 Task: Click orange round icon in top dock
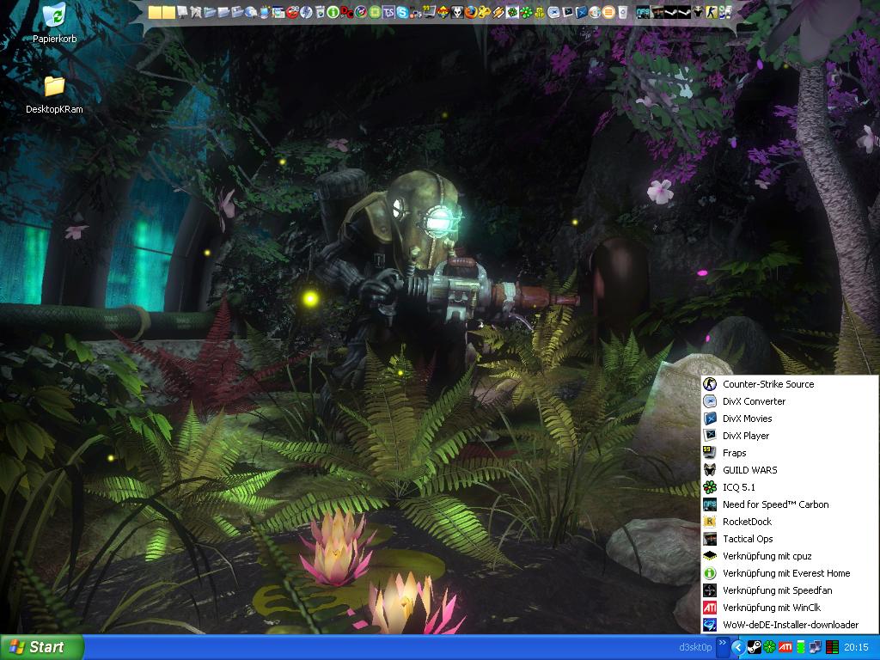click(608, 12)
